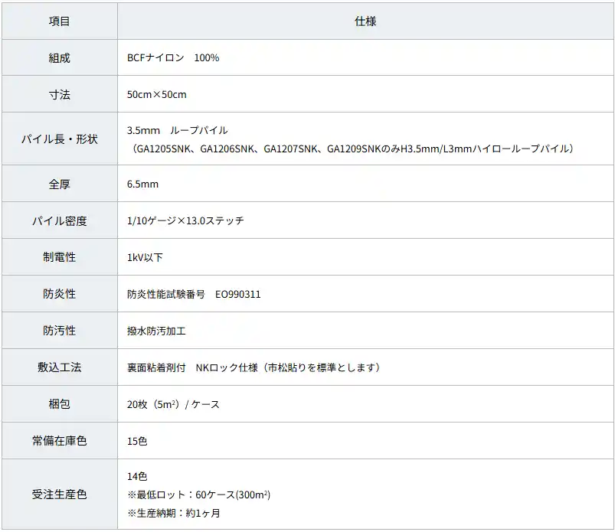The width and height of the screenshot is (615, 532).
Task: Click the 項目 column header
Action: [x=59, y=21]
